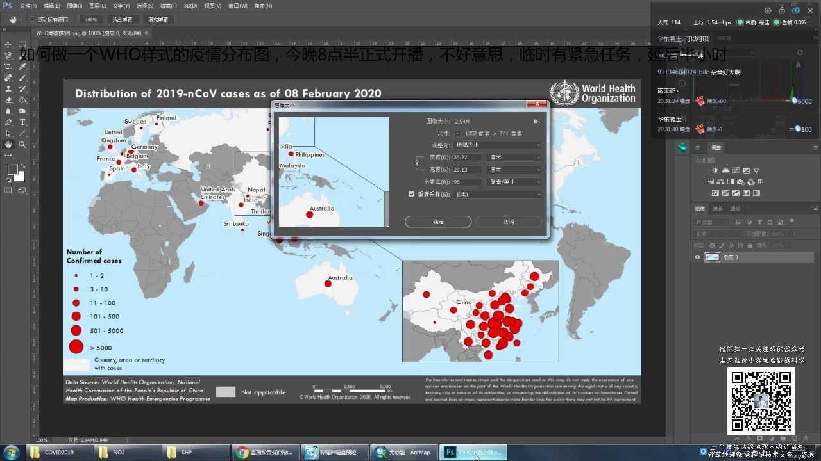821x461 pixels.
Task: Toggle the Scroll All Windows checkbox
Action: pos(33,20)
